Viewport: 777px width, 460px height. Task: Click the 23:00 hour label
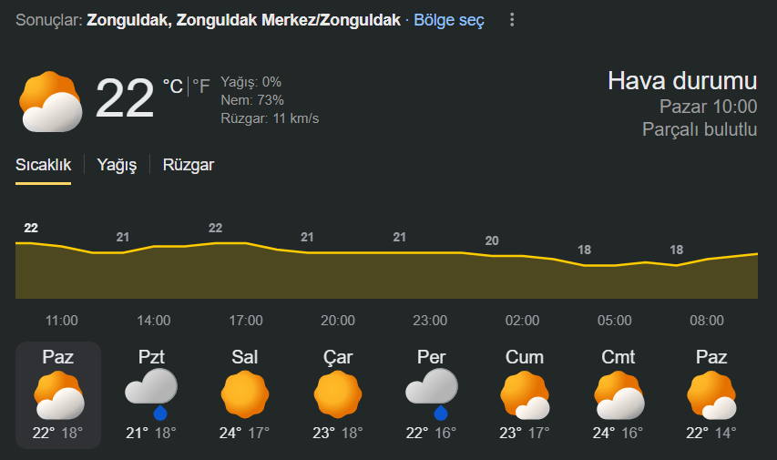pyautogui.click(x=430, y=321)
